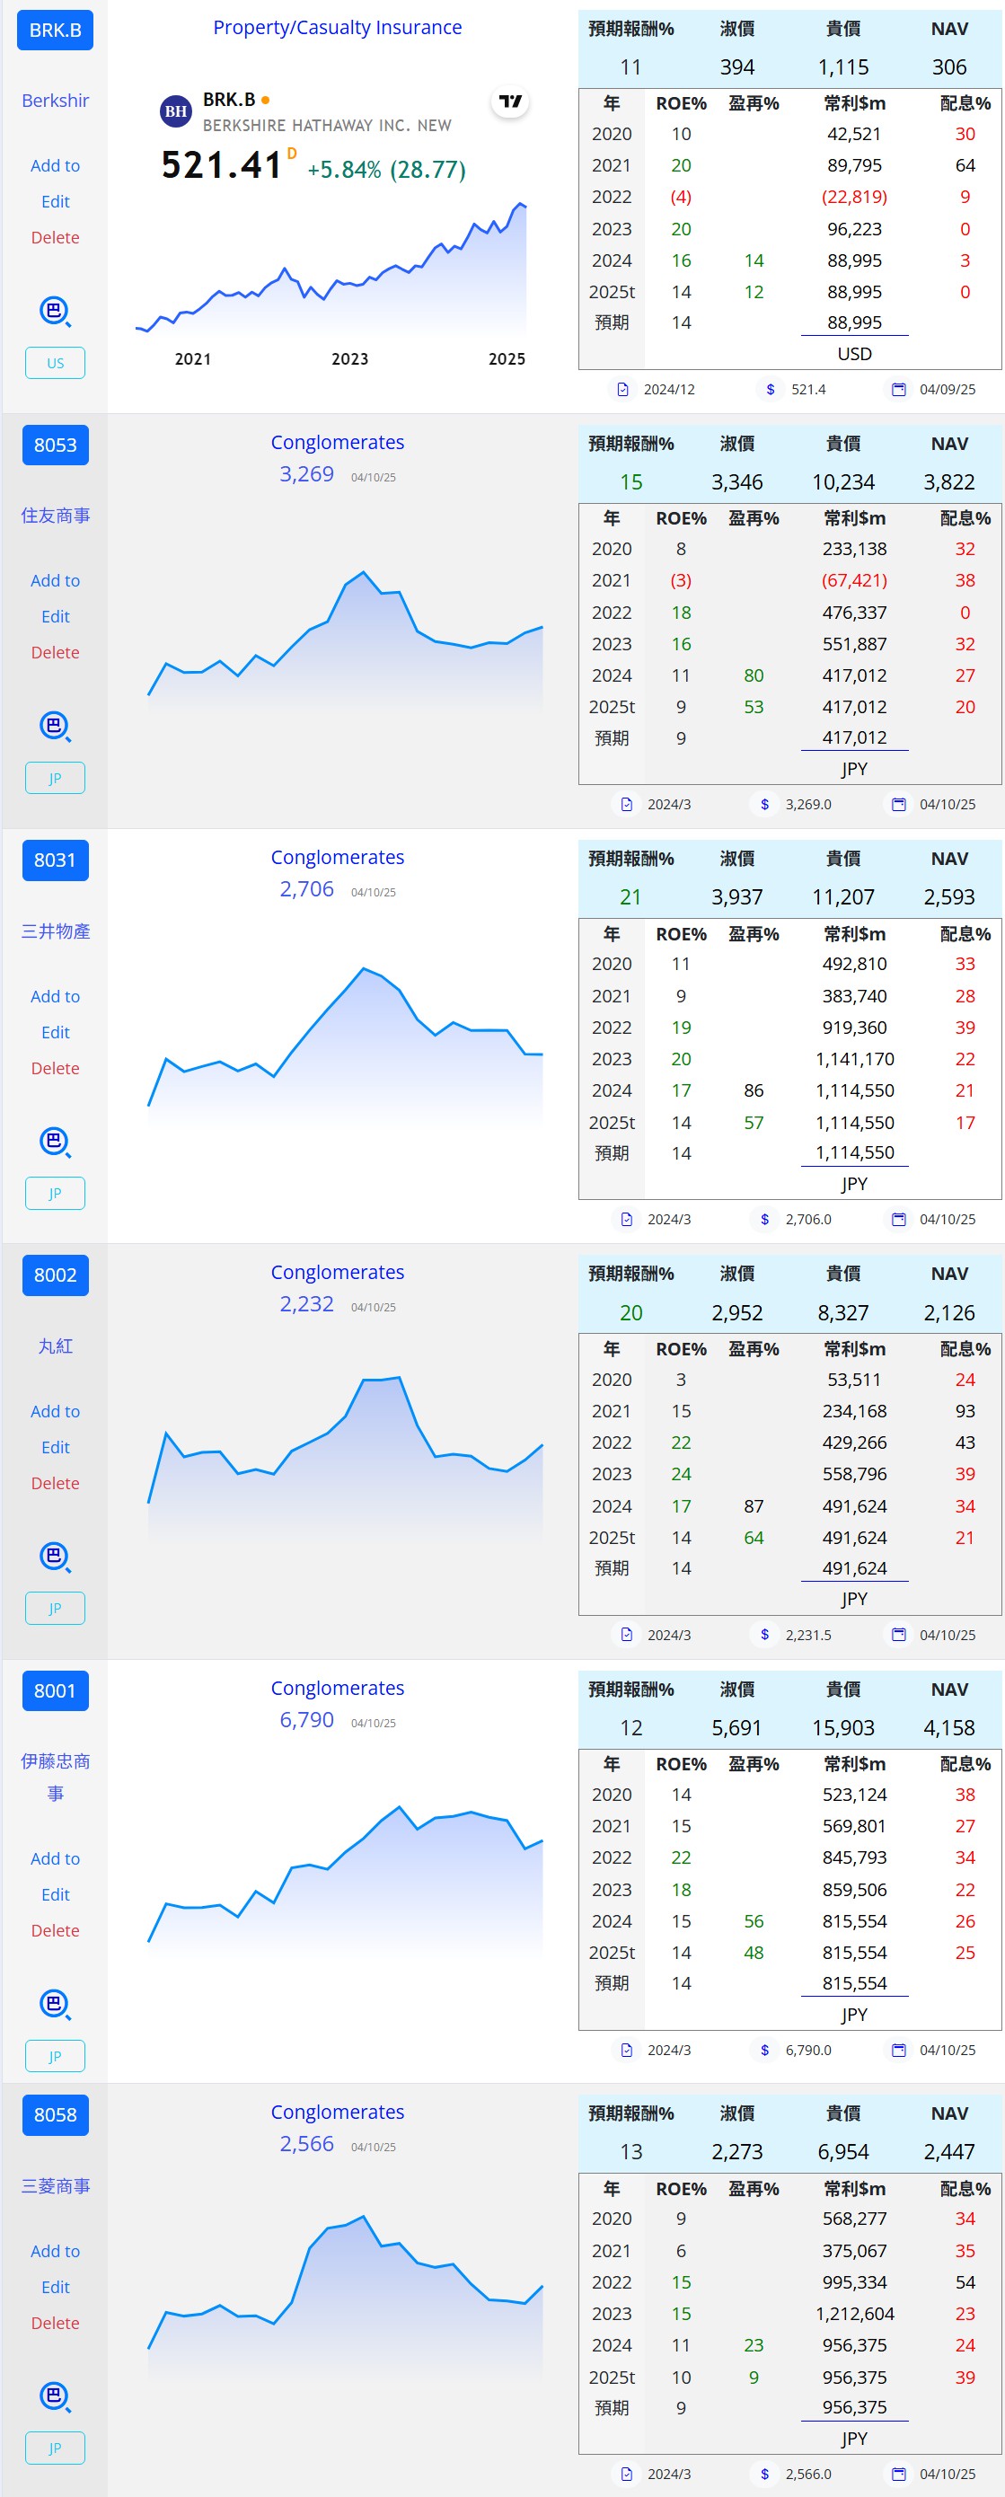Open TradingView logo on BRK.B chart
Viewport: 1005px width, 2497px height.
pos(511,101)
